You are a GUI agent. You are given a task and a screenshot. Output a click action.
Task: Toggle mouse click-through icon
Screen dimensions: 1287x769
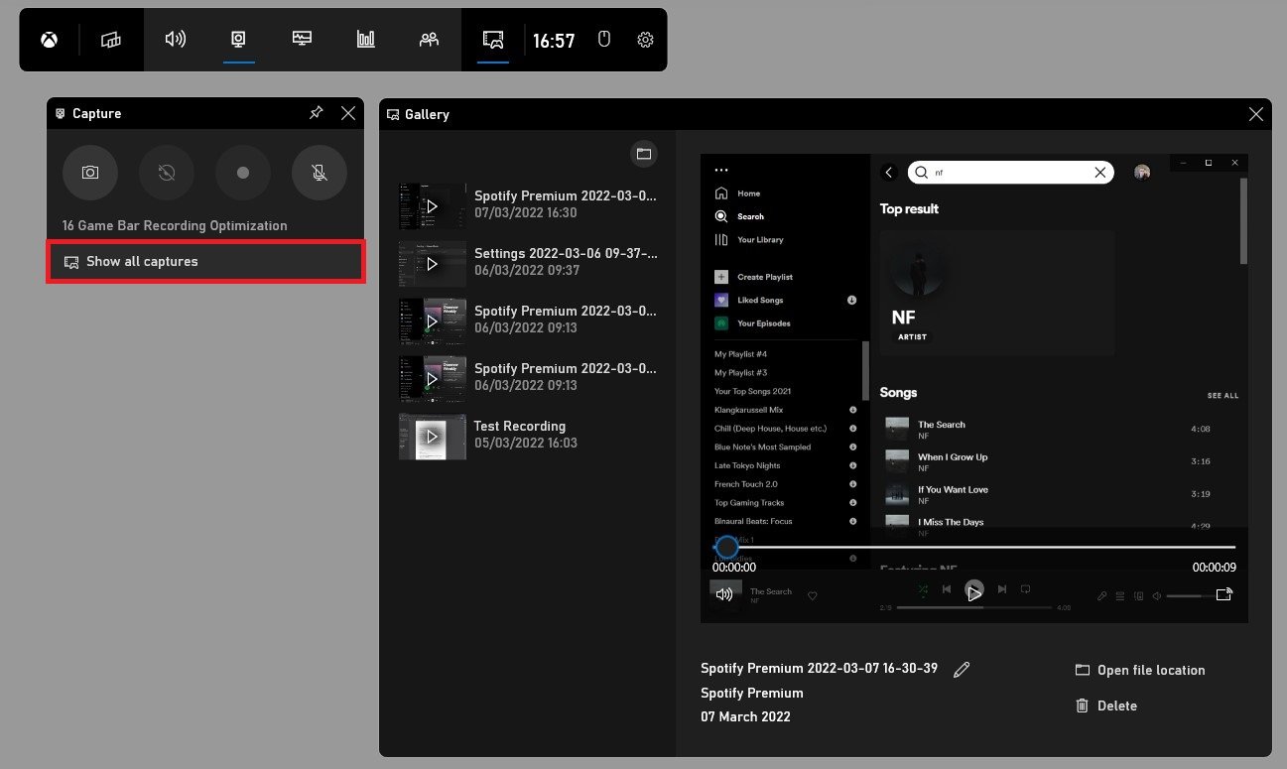click(x=603, y=40)
